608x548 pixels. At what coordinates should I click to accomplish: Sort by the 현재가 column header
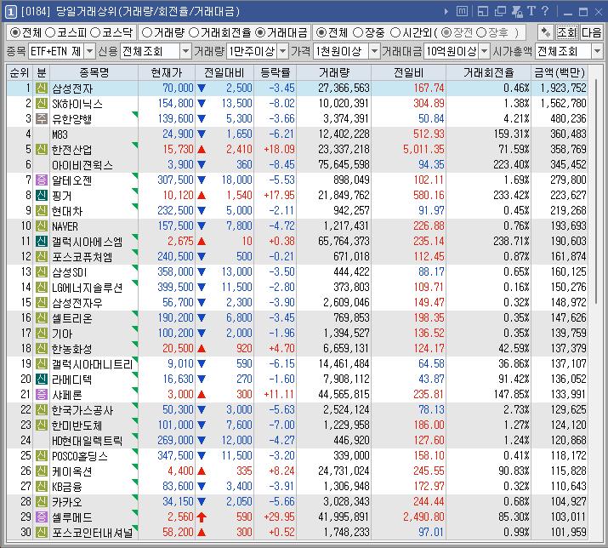(167, 72)
